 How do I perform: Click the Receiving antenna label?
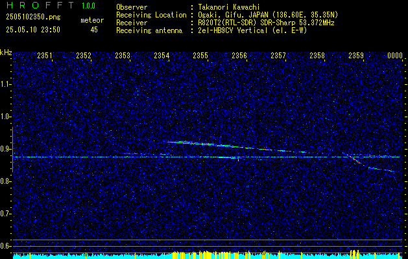pyautogui.click(x=149, y=30)
